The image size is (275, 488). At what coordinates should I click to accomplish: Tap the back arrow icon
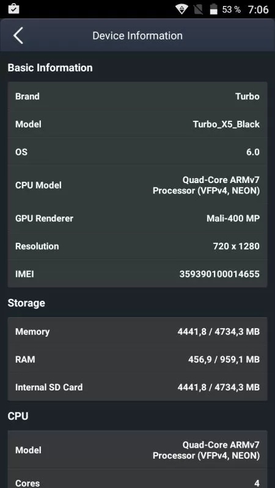(x=18, y=35)
